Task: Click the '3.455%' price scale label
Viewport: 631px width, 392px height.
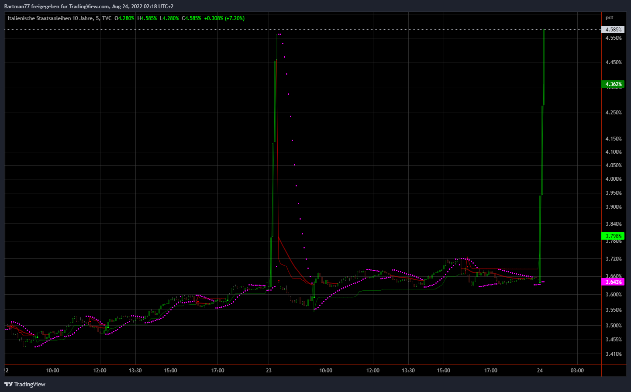Action: click(614, 340)
